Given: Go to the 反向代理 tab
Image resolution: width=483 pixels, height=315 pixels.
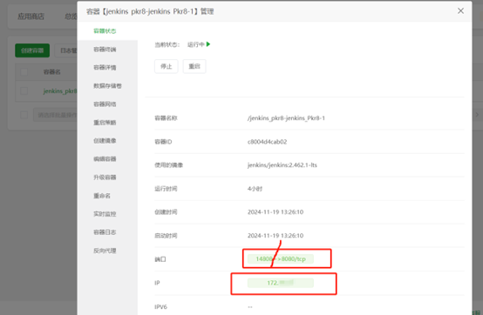Looking at the screenshot, I should tap(105, 251).
